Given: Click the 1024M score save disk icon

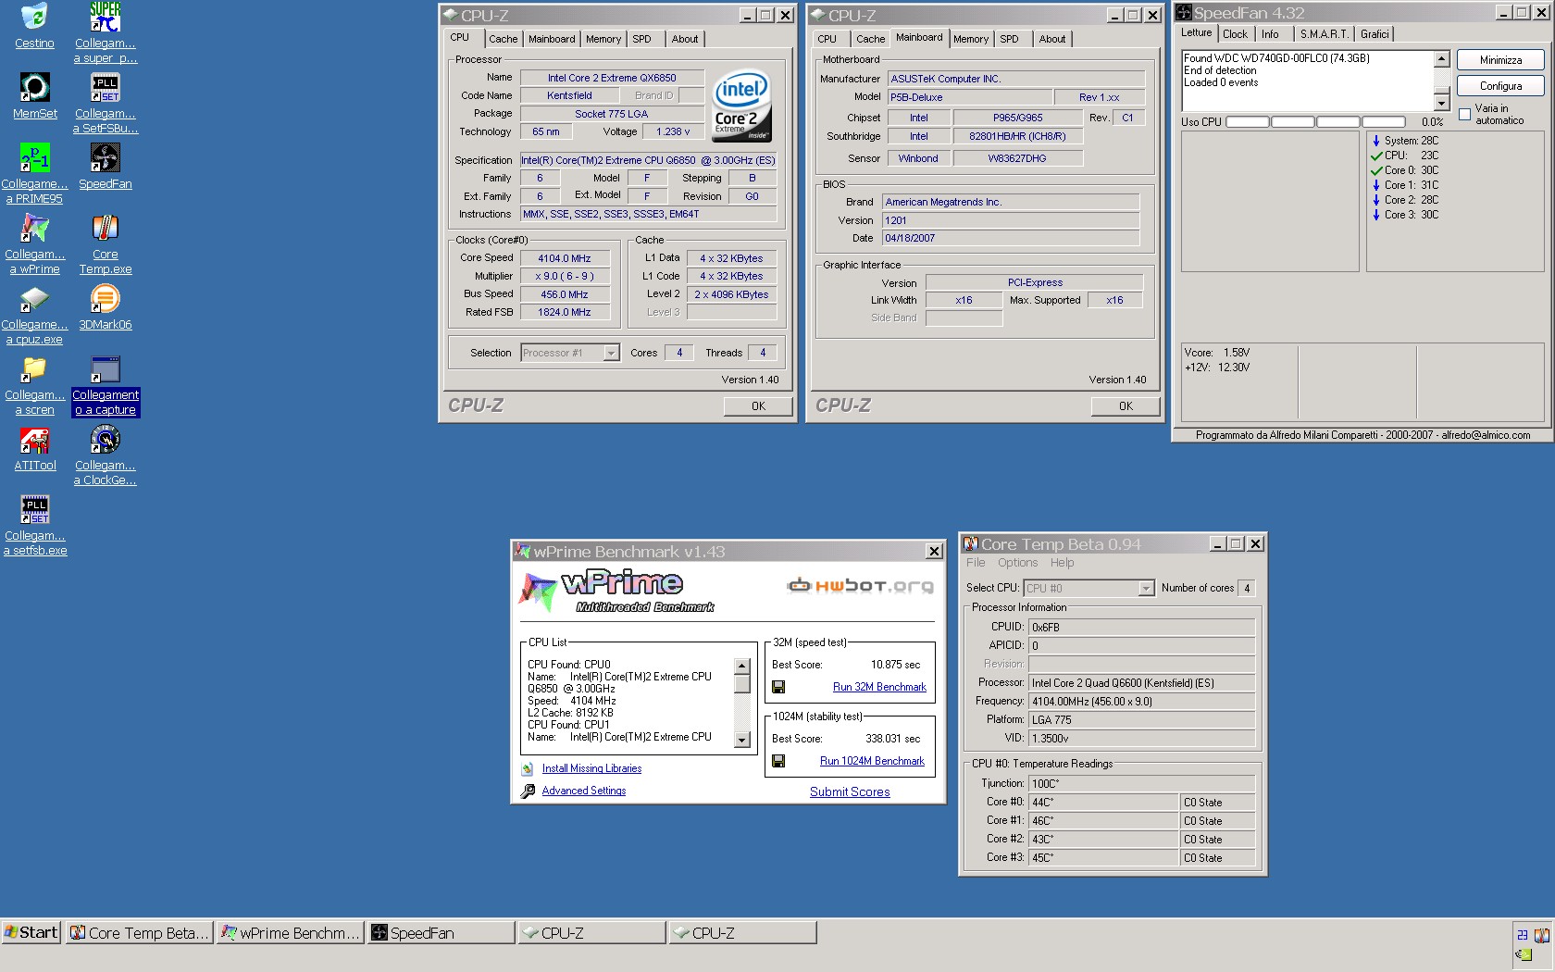Looking at the screenshot, I should pos(778,761).
